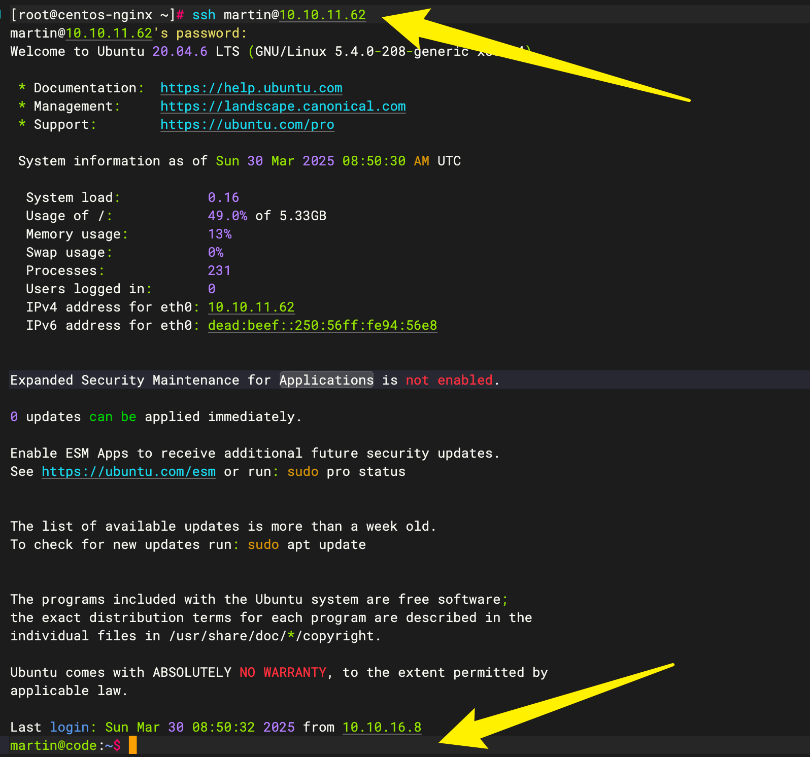
Task: Click the 'sudo apt update' command text
Action: (307, 545)
